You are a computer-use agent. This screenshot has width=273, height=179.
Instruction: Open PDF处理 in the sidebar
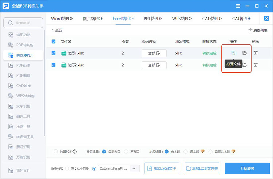coord(23,65)
